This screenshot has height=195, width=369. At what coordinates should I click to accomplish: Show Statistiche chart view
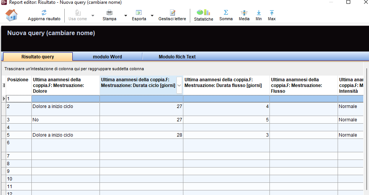click(204, 15)
